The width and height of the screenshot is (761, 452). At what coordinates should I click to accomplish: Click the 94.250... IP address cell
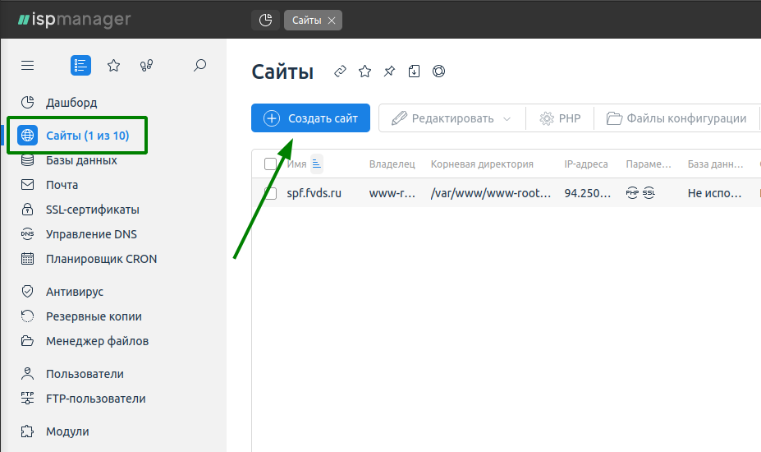point(587,193)
